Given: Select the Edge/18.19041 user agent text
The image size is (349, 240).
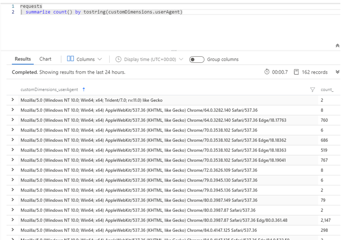Looking at the screenshot, I should pos(153,160).
